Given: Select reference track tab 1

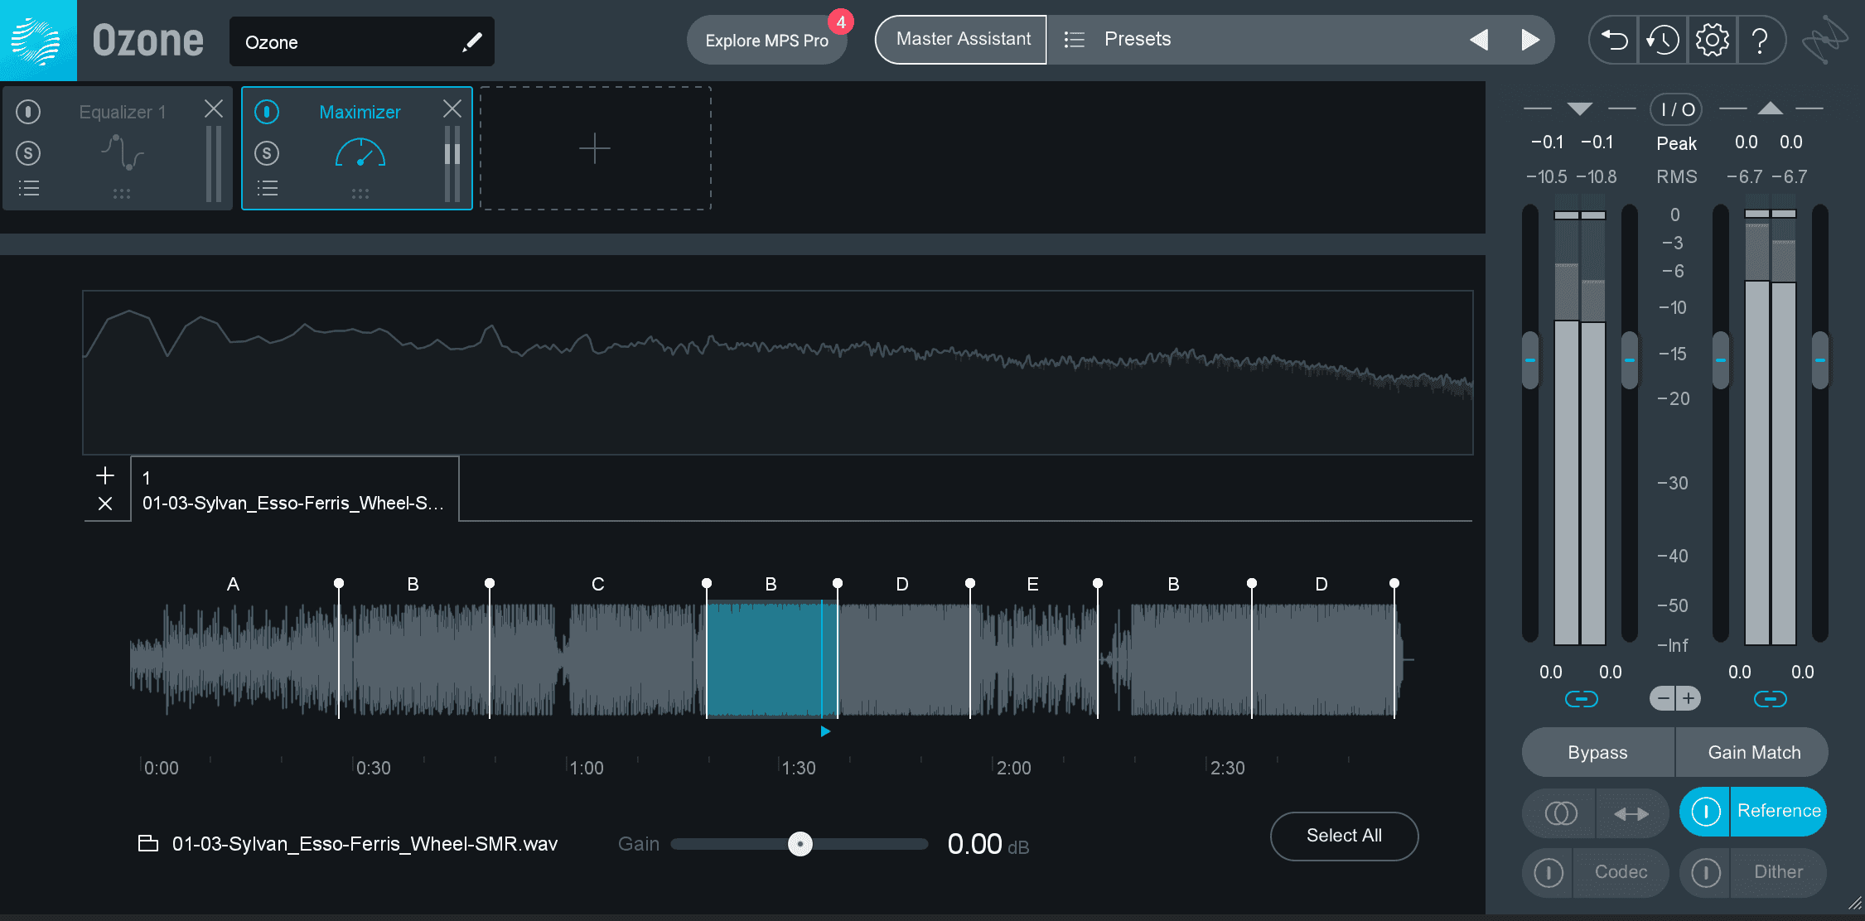Looking at the screenshot, I should click(x=294, y=489).
